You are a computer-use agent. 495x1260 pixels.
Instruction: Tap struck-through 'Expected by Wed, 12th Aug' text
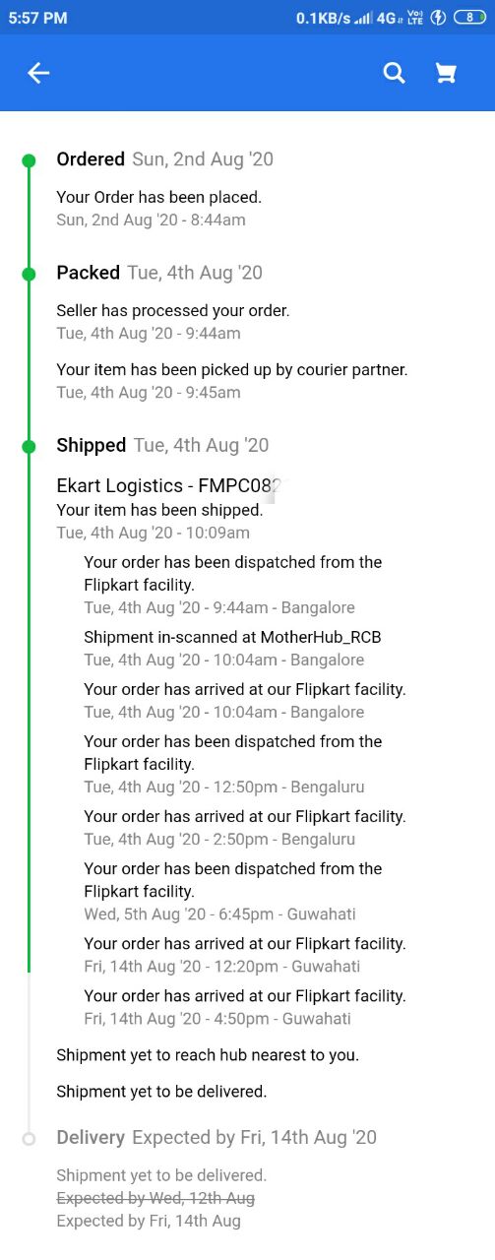155,1198
